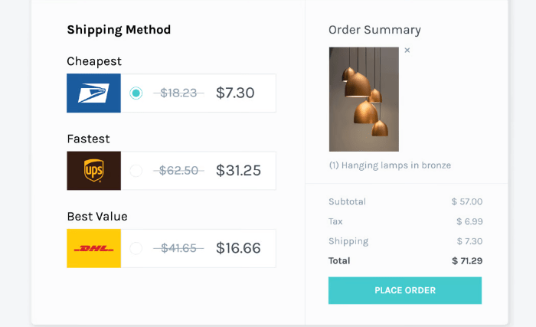Click the Shipping Method heading
The width and height of the screenshot is (536, 327).
coord(119,30)
